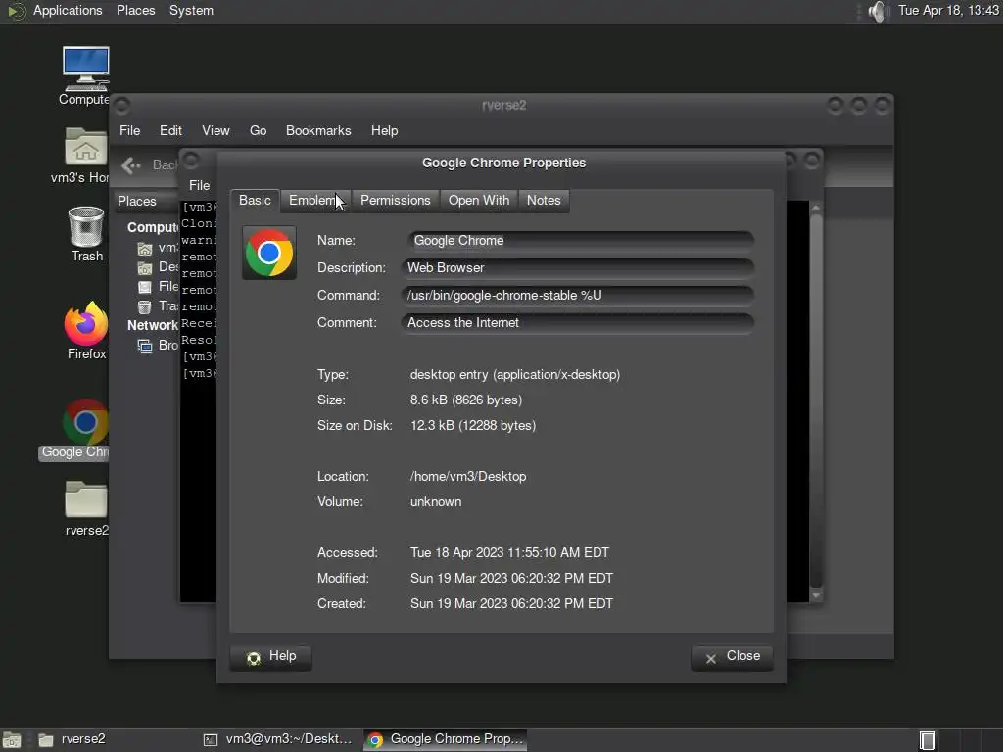
Task: Open Bookmarks menu in rverse2 window
Action: coord(318,130)
